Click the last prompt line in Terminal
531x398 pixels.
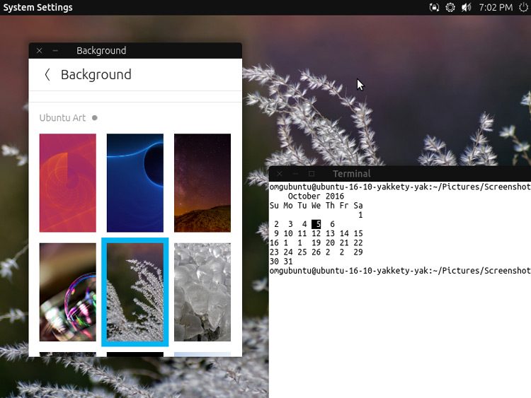click(x=400, y=271)
